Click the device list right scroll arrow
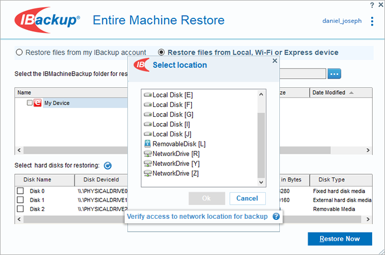Viewport: 385px width, 255px height. [x=368, y=150]
